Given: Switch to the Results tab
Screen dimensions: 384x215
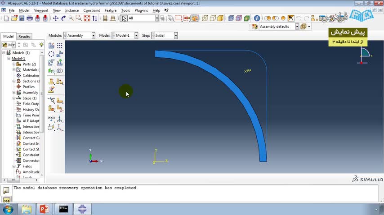Looking at the screenshot, I should (x=24, y=37).
